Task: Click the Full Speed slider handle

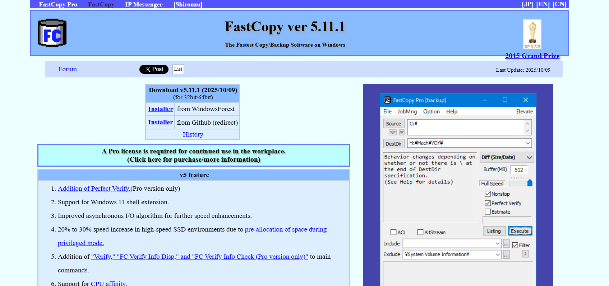Action: click(530, 183)
